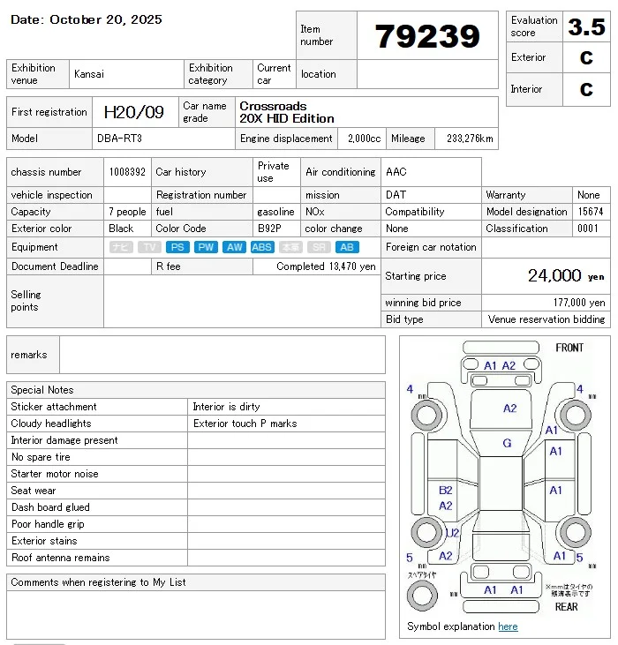Click the G mark on the windshield
This screenshot has width=618, height=645.
tap(507, 443)
